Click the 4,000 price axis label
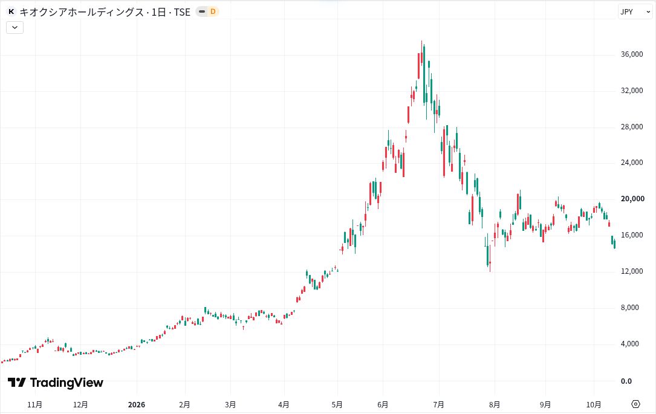Screen dimensions: 656x414 click(629, 344)
